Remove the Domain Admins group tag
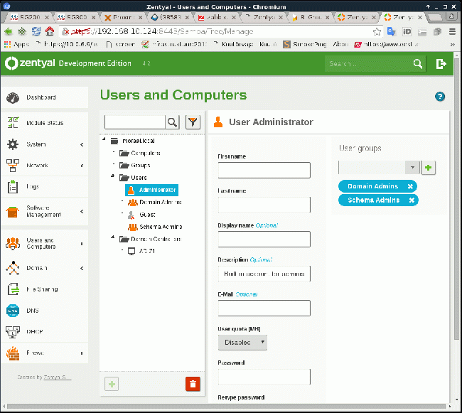This screenshot has height=413, width=462. click(410, 186)
